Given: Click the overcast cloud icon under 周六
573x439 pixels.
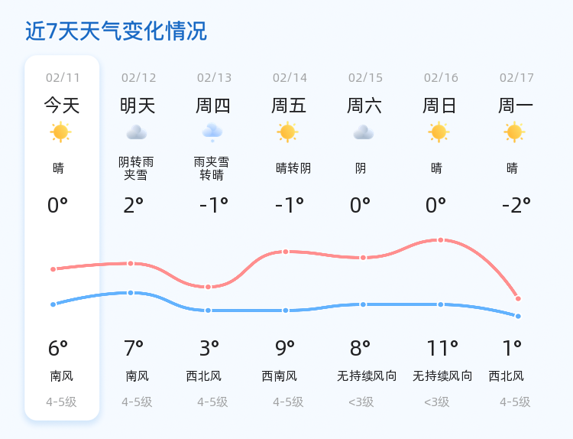Looking at the screenshot, I should pyautogui.click(x=364, y=132).
